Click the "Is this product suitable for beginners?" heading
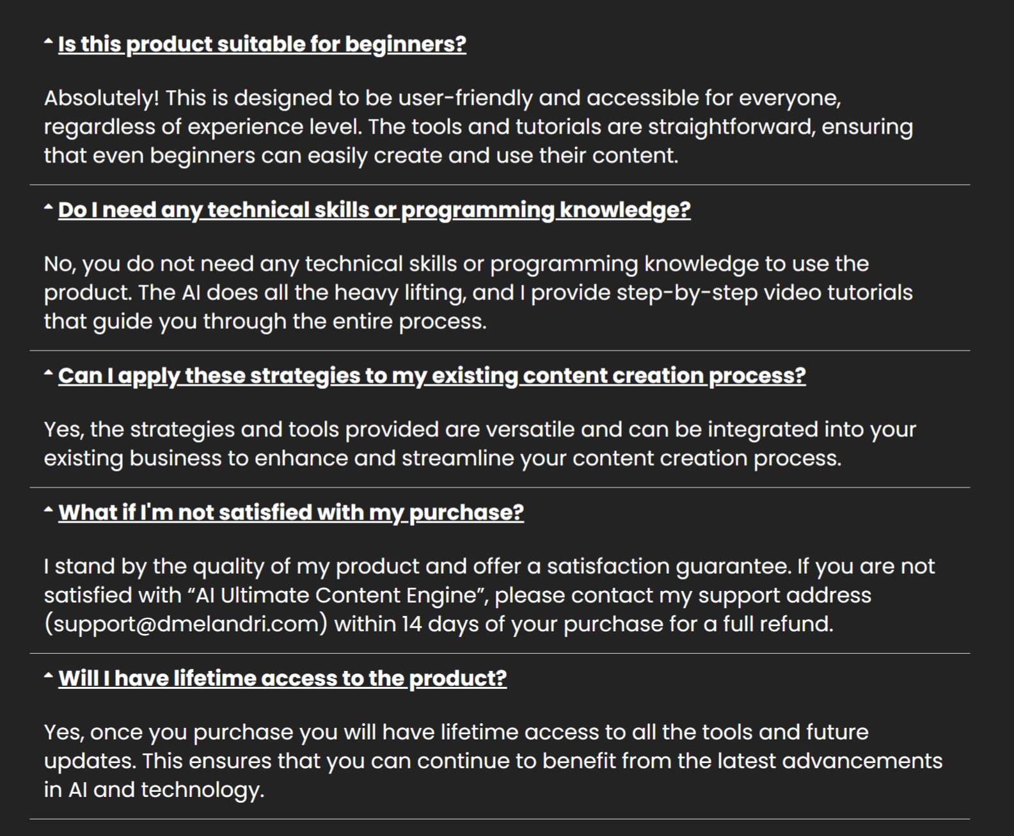Image resolution: width=1014 pixels, height=836 pixels. [x=262, y=44]
